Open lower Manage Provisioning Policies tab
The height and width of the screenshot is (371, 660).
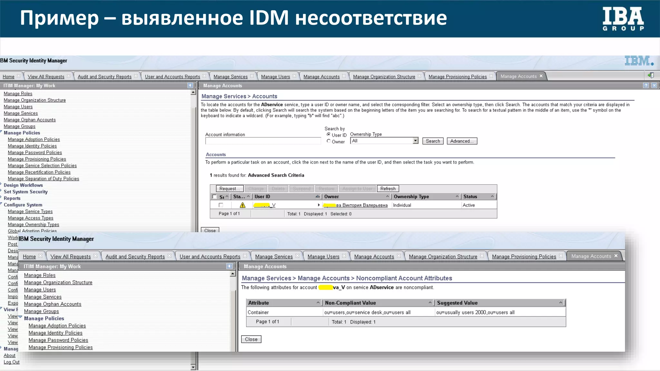coord(524,257)
